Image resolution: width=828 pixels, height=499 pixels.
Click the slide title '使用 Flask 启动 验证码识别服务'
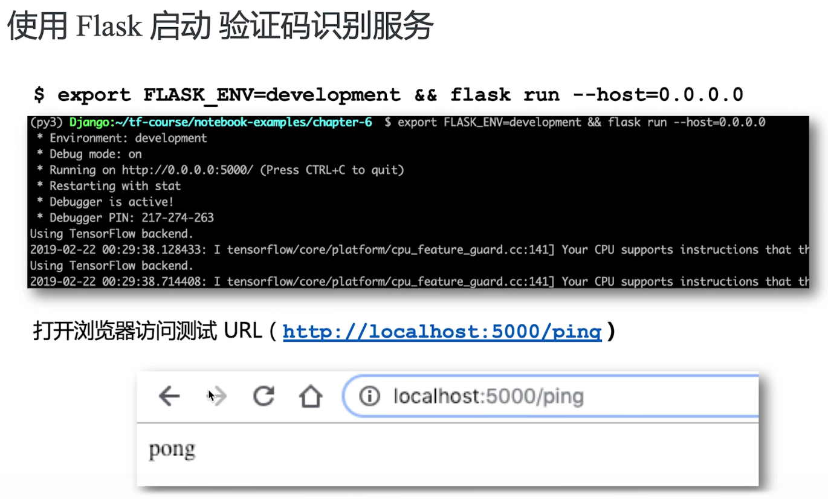pos(220,27)
